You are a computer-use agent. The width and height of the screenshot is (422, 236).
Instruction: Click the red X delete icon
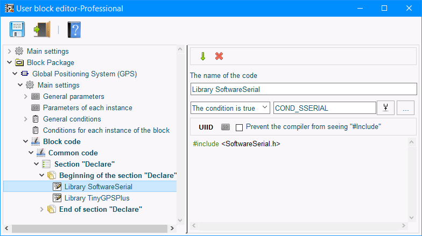click(x=219, y=56)
